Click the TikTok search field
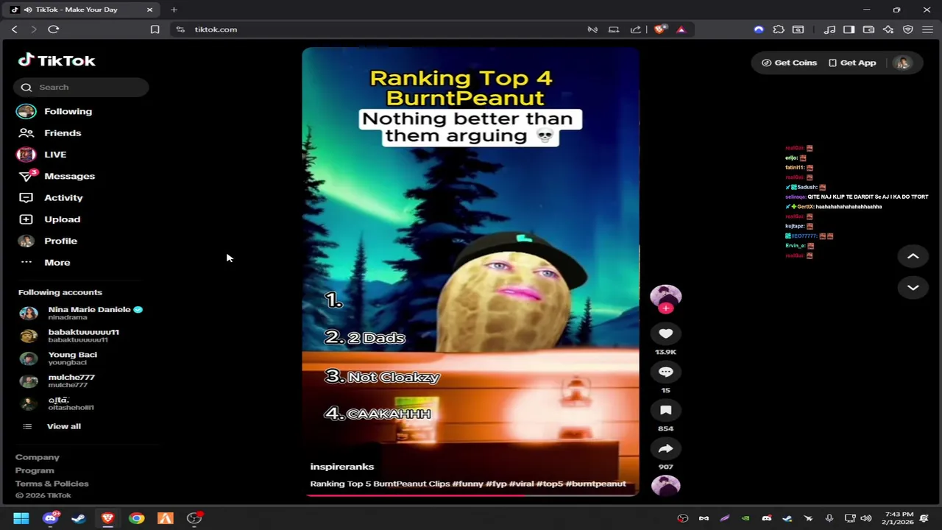Viewport: 942px width, 530px height. pyautogui.click(x=81, y=87)
